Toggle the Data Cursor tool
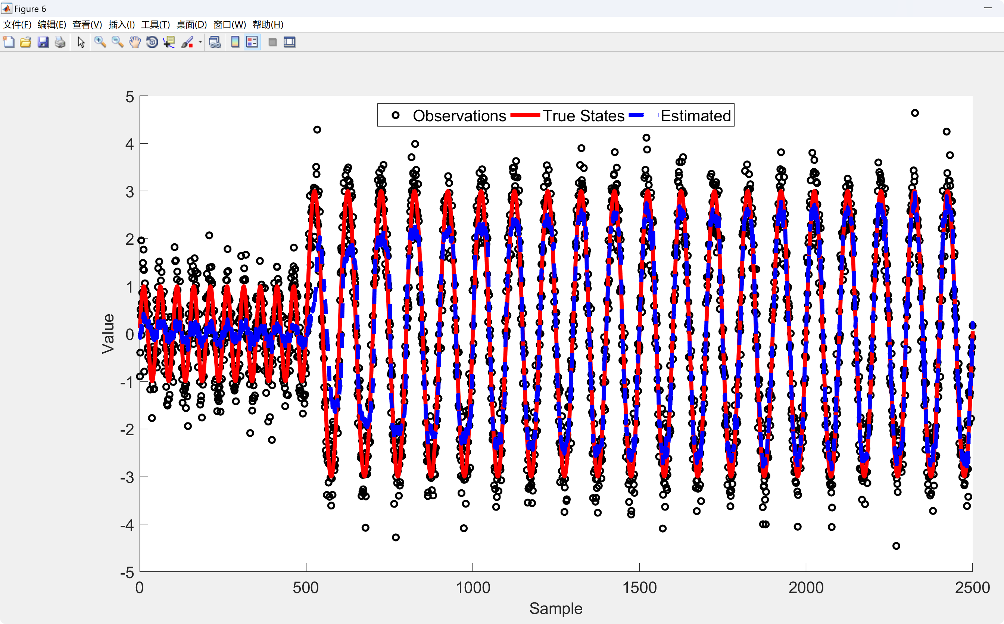This screenshot has height=624, width=1004. click(x=169, y=42)
